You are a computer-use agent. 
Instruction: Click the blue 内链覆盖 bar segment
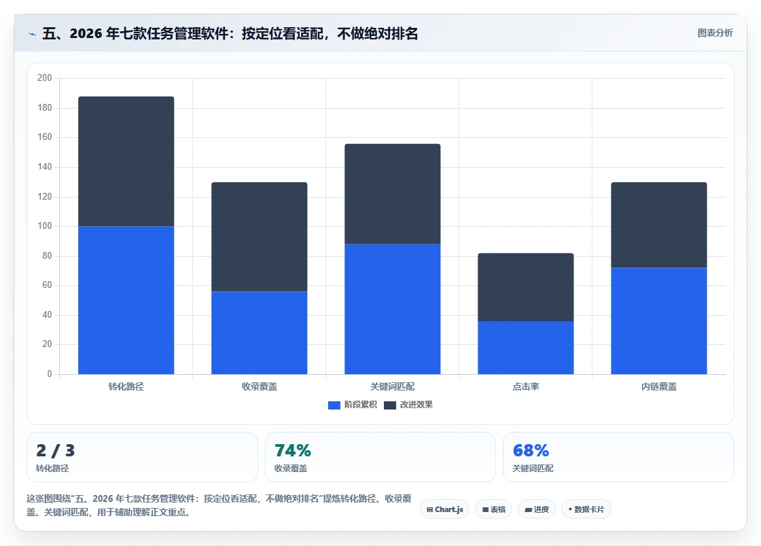659,321
